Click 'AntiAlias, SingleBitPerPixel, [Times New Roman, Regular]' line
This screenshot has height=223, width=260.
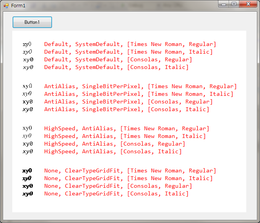pyautogui.click(x=140, y=87)
